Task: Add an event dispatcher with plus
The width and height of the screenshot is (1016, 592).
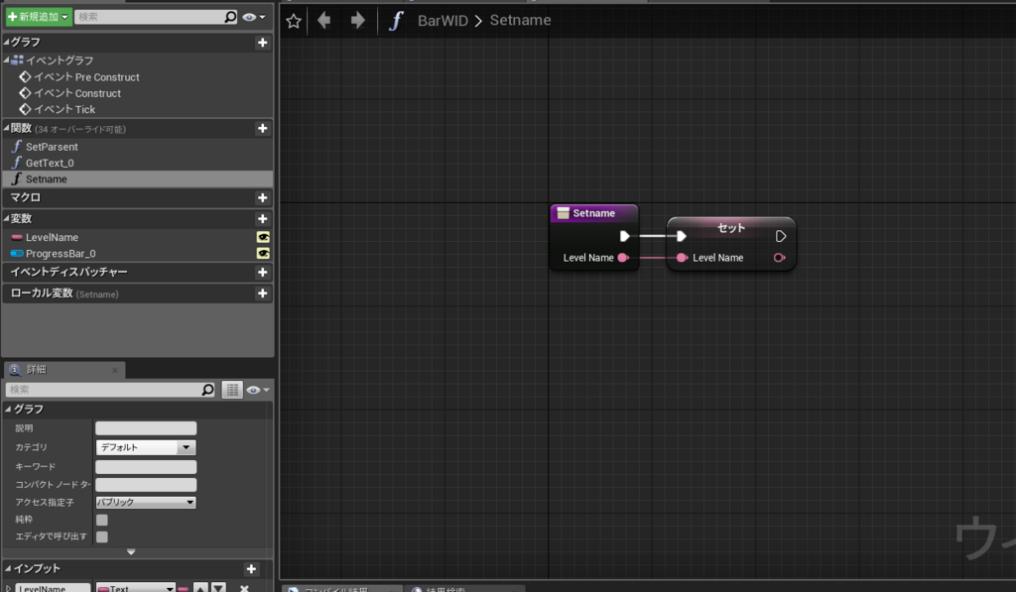Action: click(262, 272)
